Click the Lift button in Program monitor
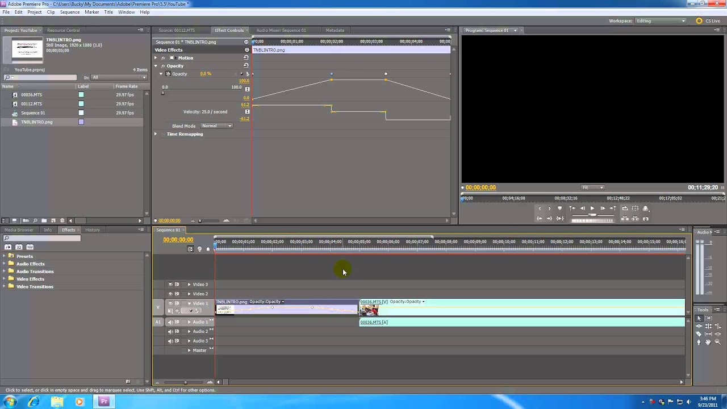Viewport: 727px width, 409px height. point(625,219)
